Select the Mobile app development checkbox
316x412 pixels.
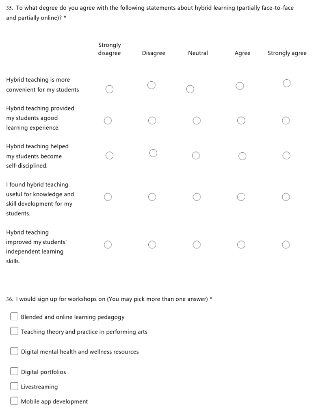[x=14, y=401]
